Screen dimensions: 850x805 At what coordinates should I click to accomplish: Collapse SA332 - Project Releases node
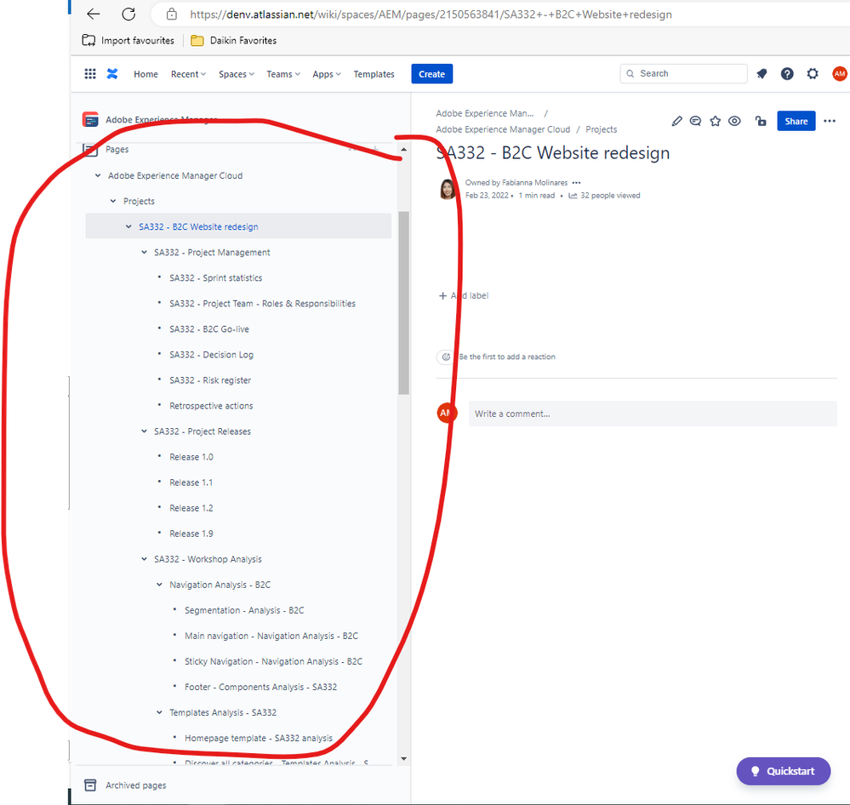click(144, 431)
